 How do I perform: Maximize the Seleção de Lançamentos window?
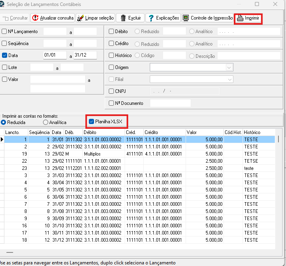pyautogui.click(x=257, y=4)
